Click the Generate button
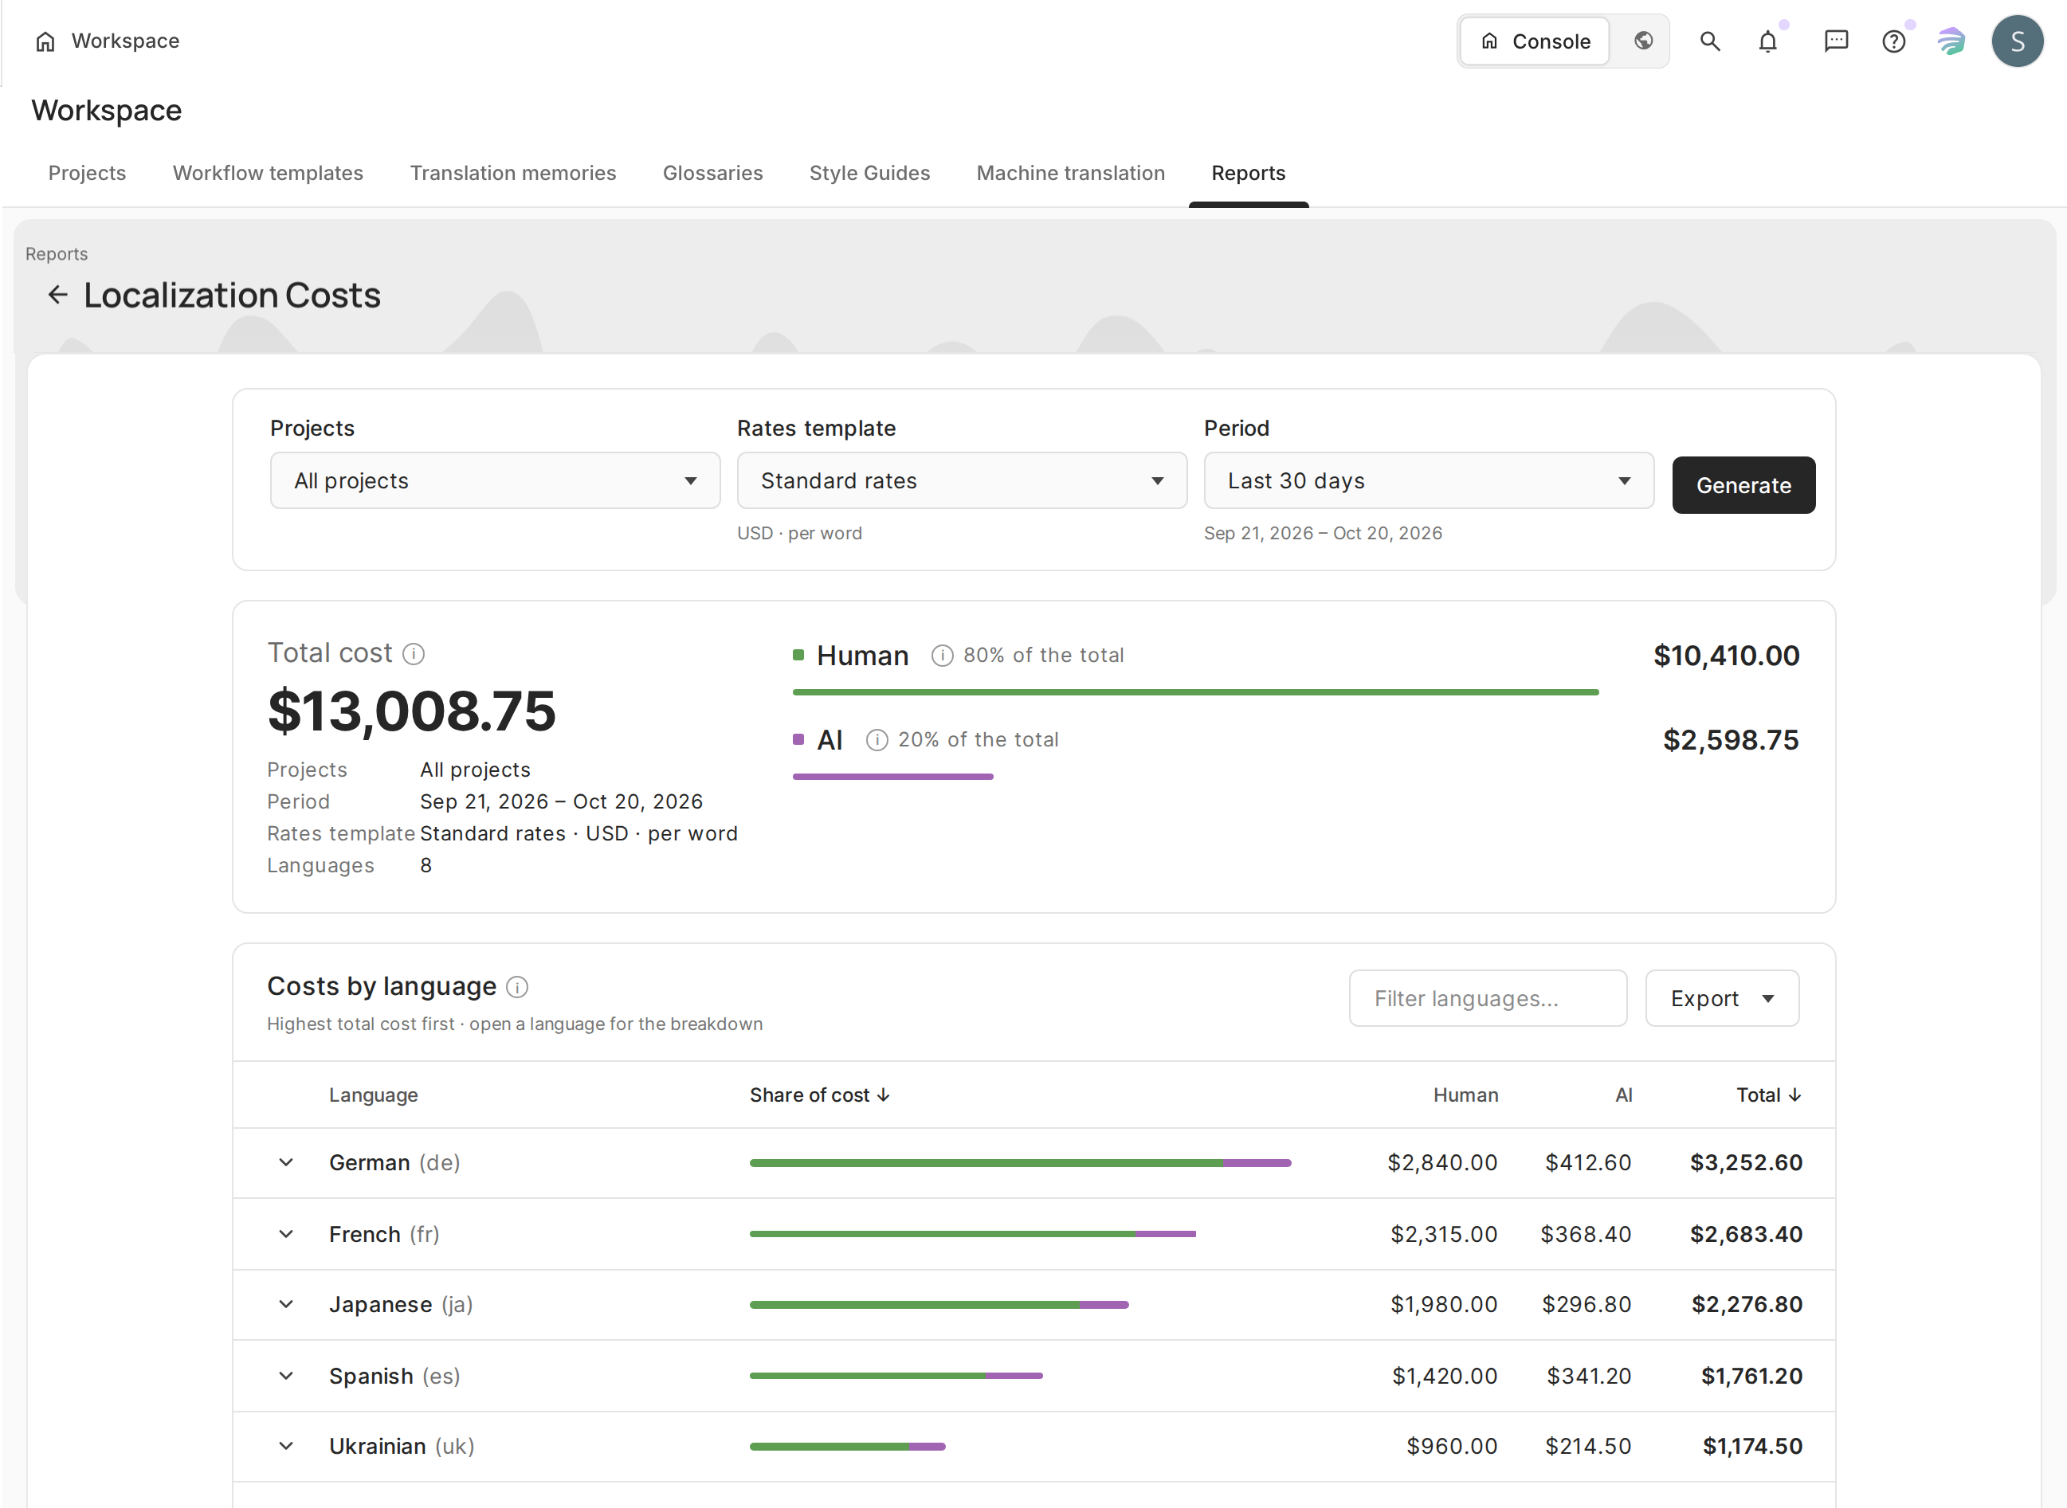The image size is (2067, 1508). [x=1743, y=486]
